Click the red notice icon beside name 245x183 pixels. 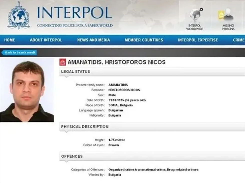point(63,62)
